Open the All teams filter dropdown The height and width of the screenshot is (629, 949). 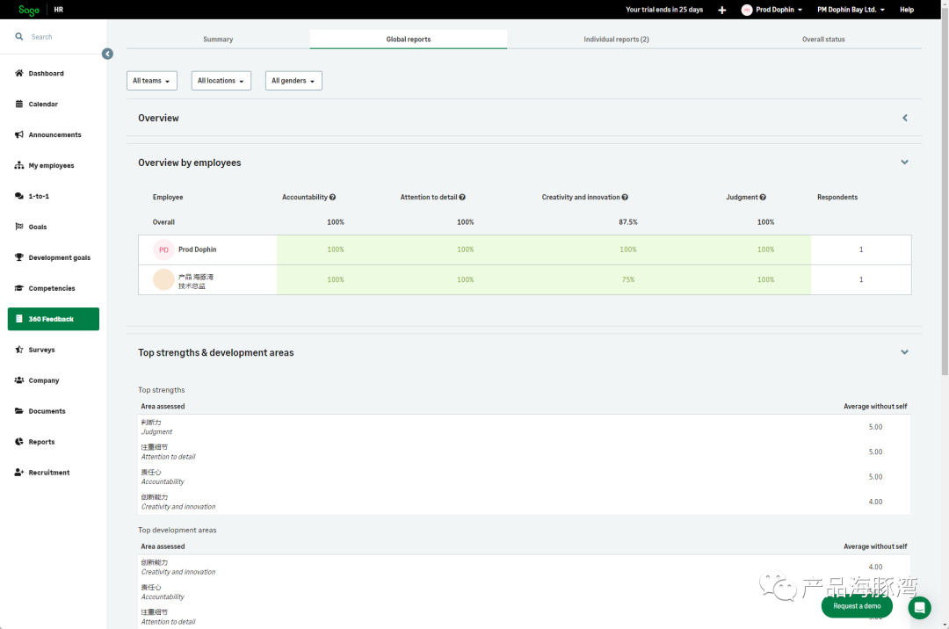[x=152, y=81]
